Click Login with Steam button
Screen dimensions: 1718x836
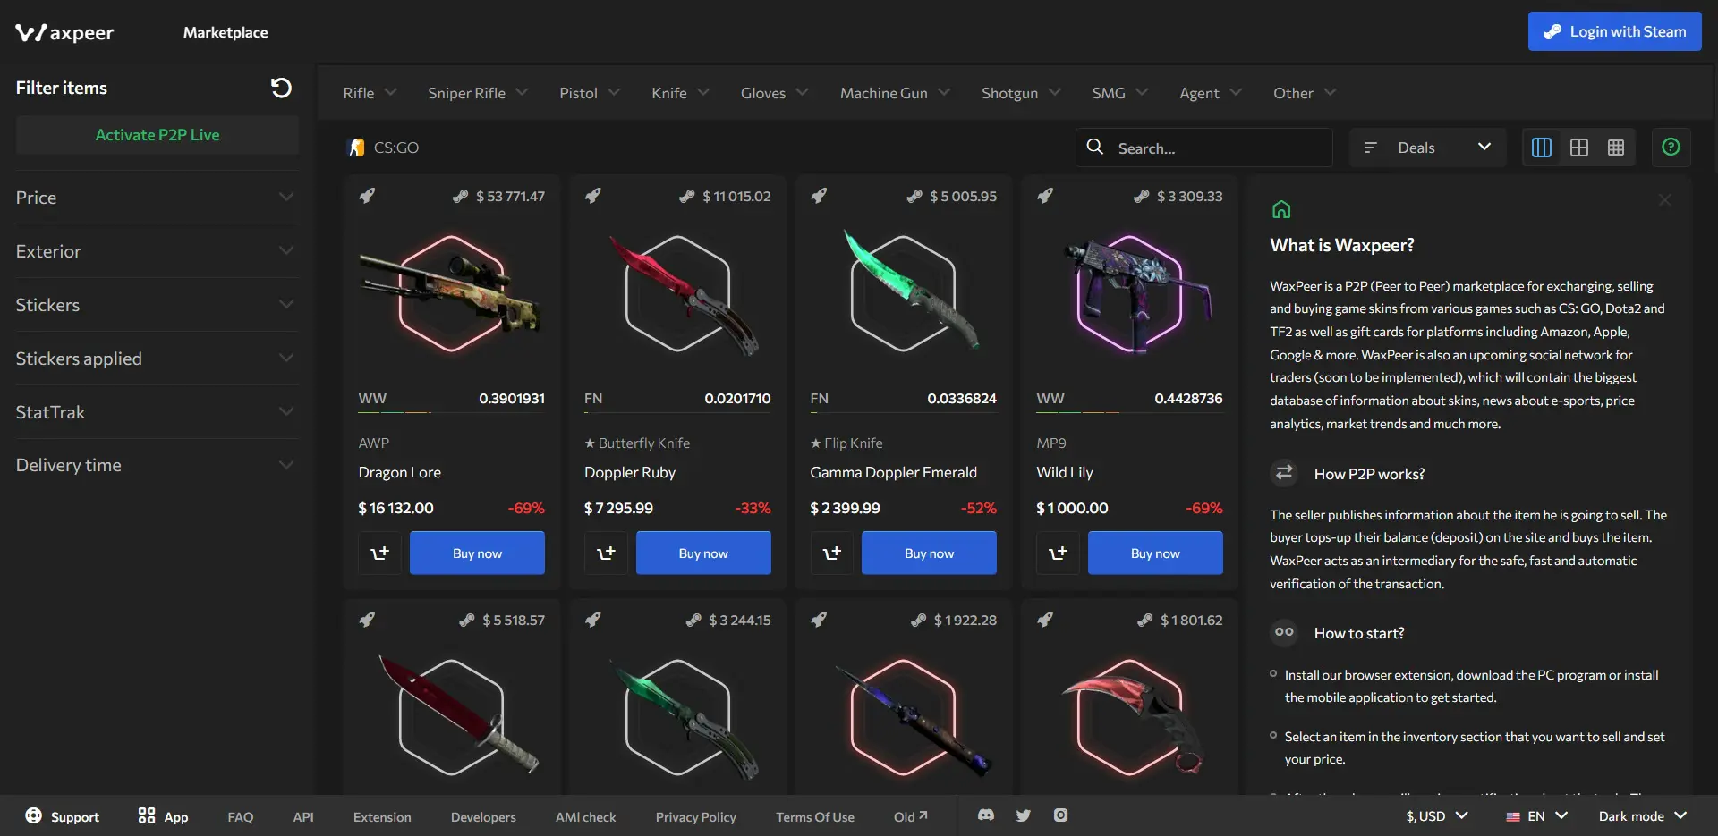point(1614,31)
